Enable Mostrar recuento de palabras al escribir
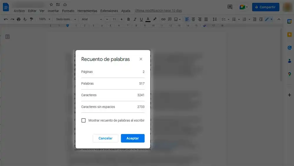This screenshot has height=166, width=294. tap(83, 120)
